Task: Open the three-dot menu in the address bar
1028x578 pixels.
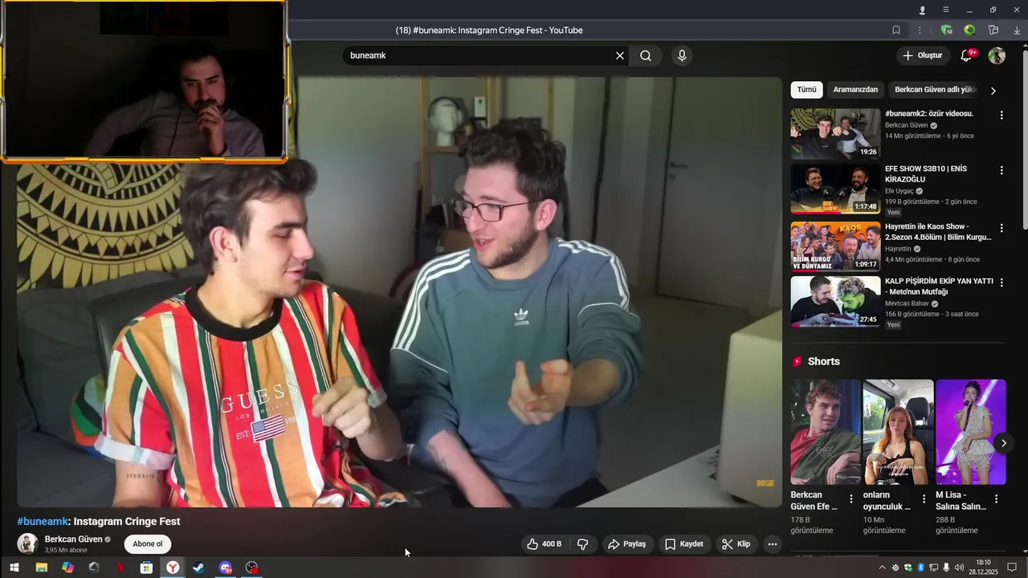Action: 920,31
